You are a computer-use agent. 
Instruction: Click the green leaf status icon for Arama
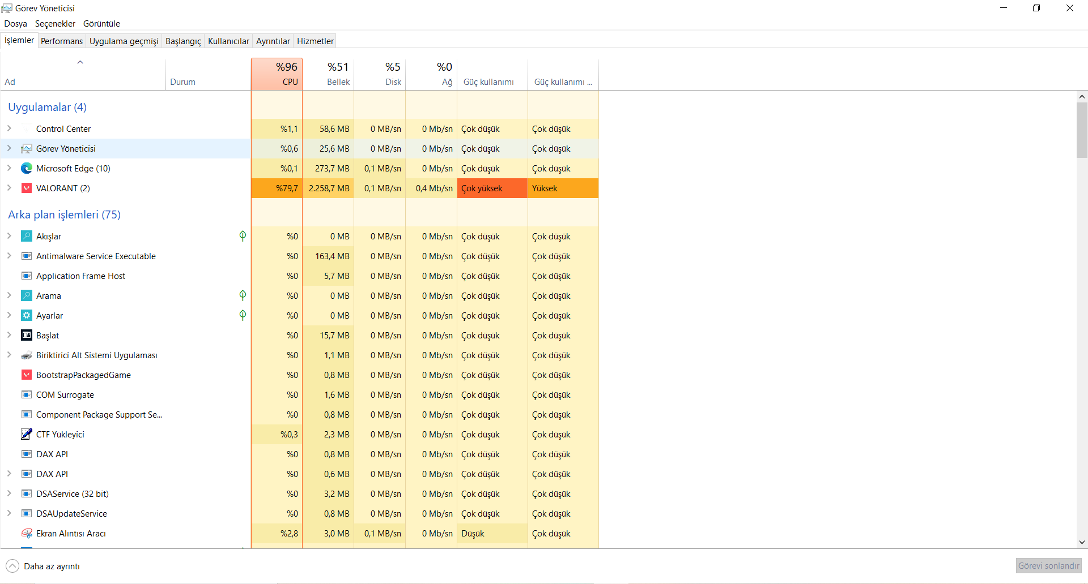click(243, 295)
